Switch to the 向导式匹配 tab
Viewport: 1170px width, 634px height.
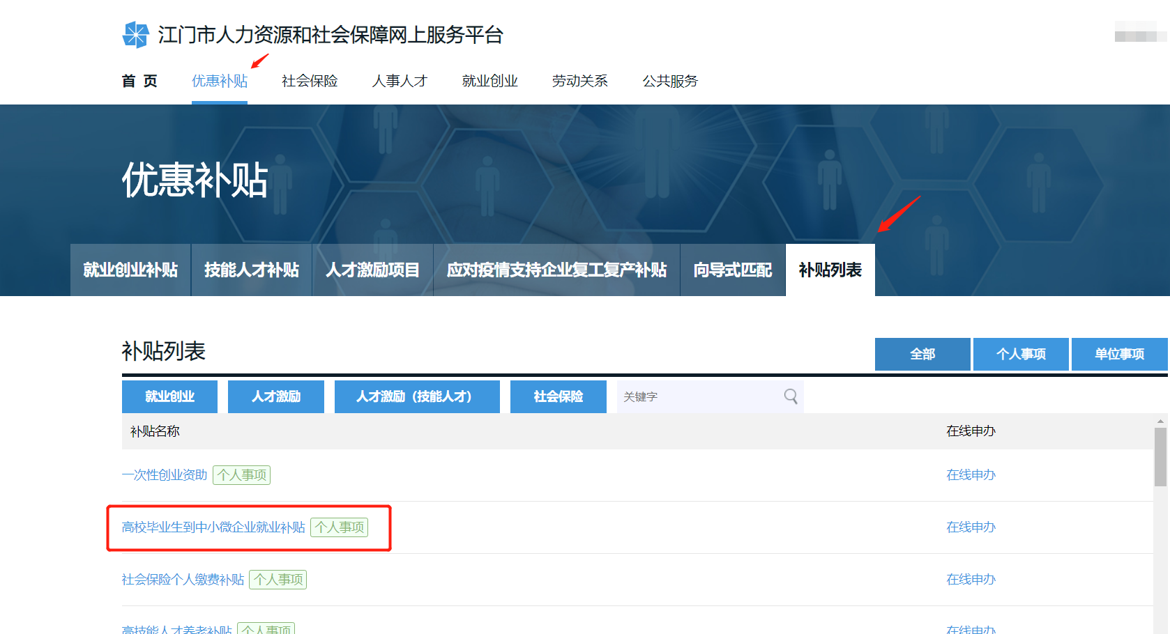click(x=733, y=270)
